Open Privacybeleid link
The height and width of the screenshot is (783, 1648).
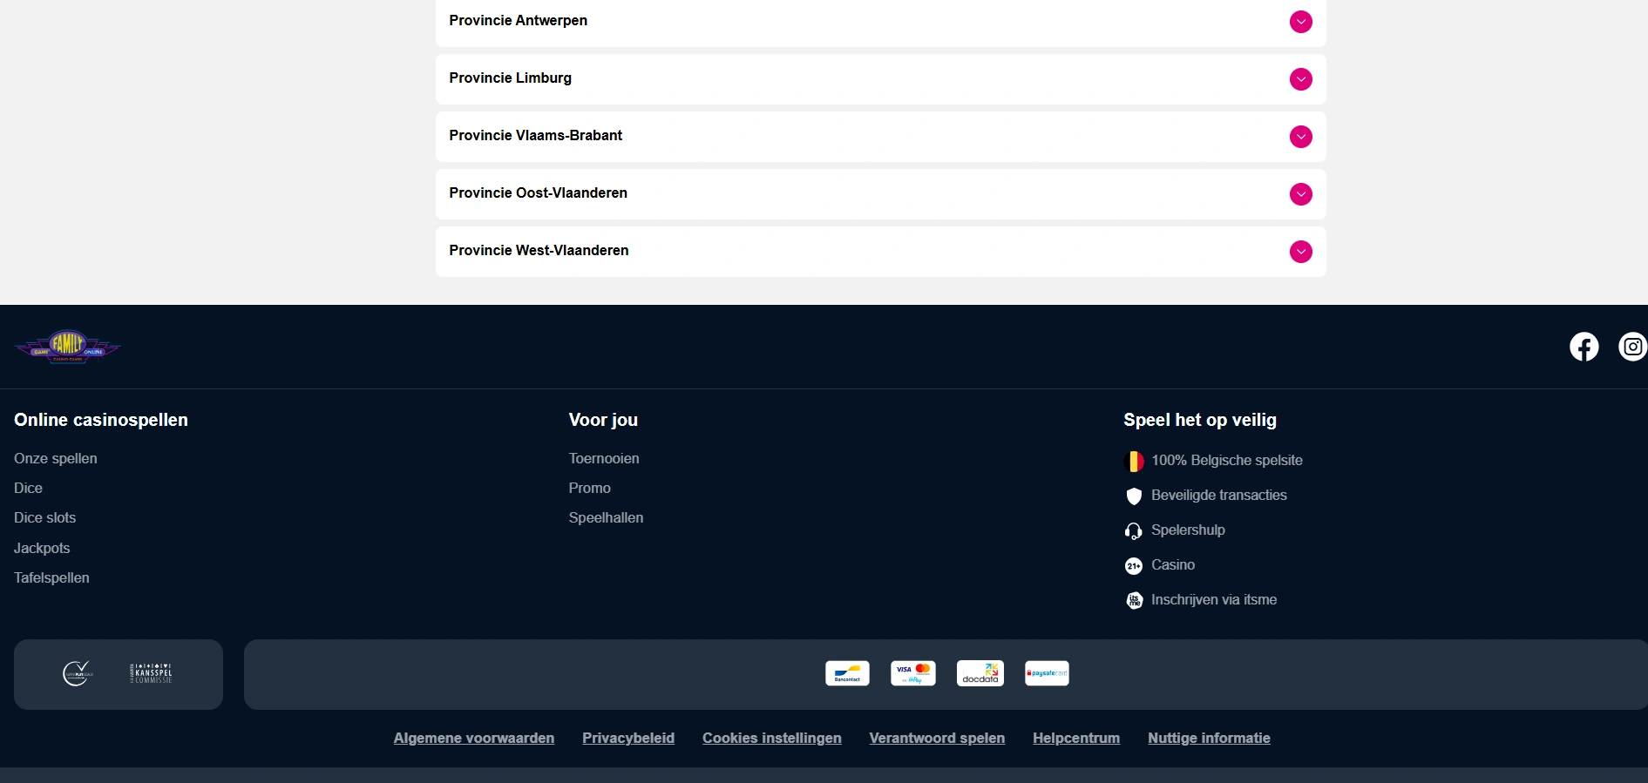(628, 738)
